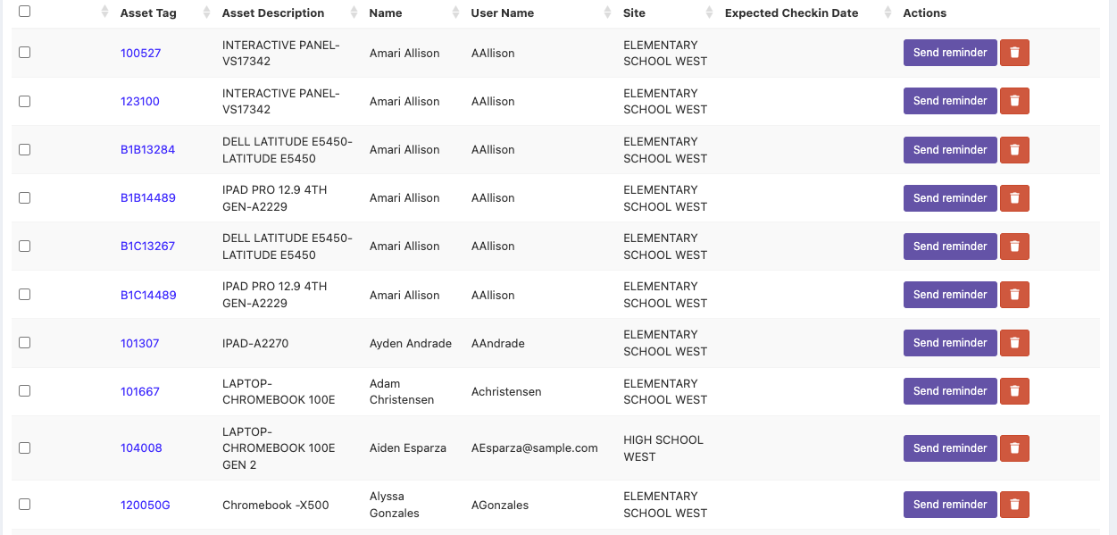Remove Chromebook 120050G with trash icon

(x=1014, y=505)
